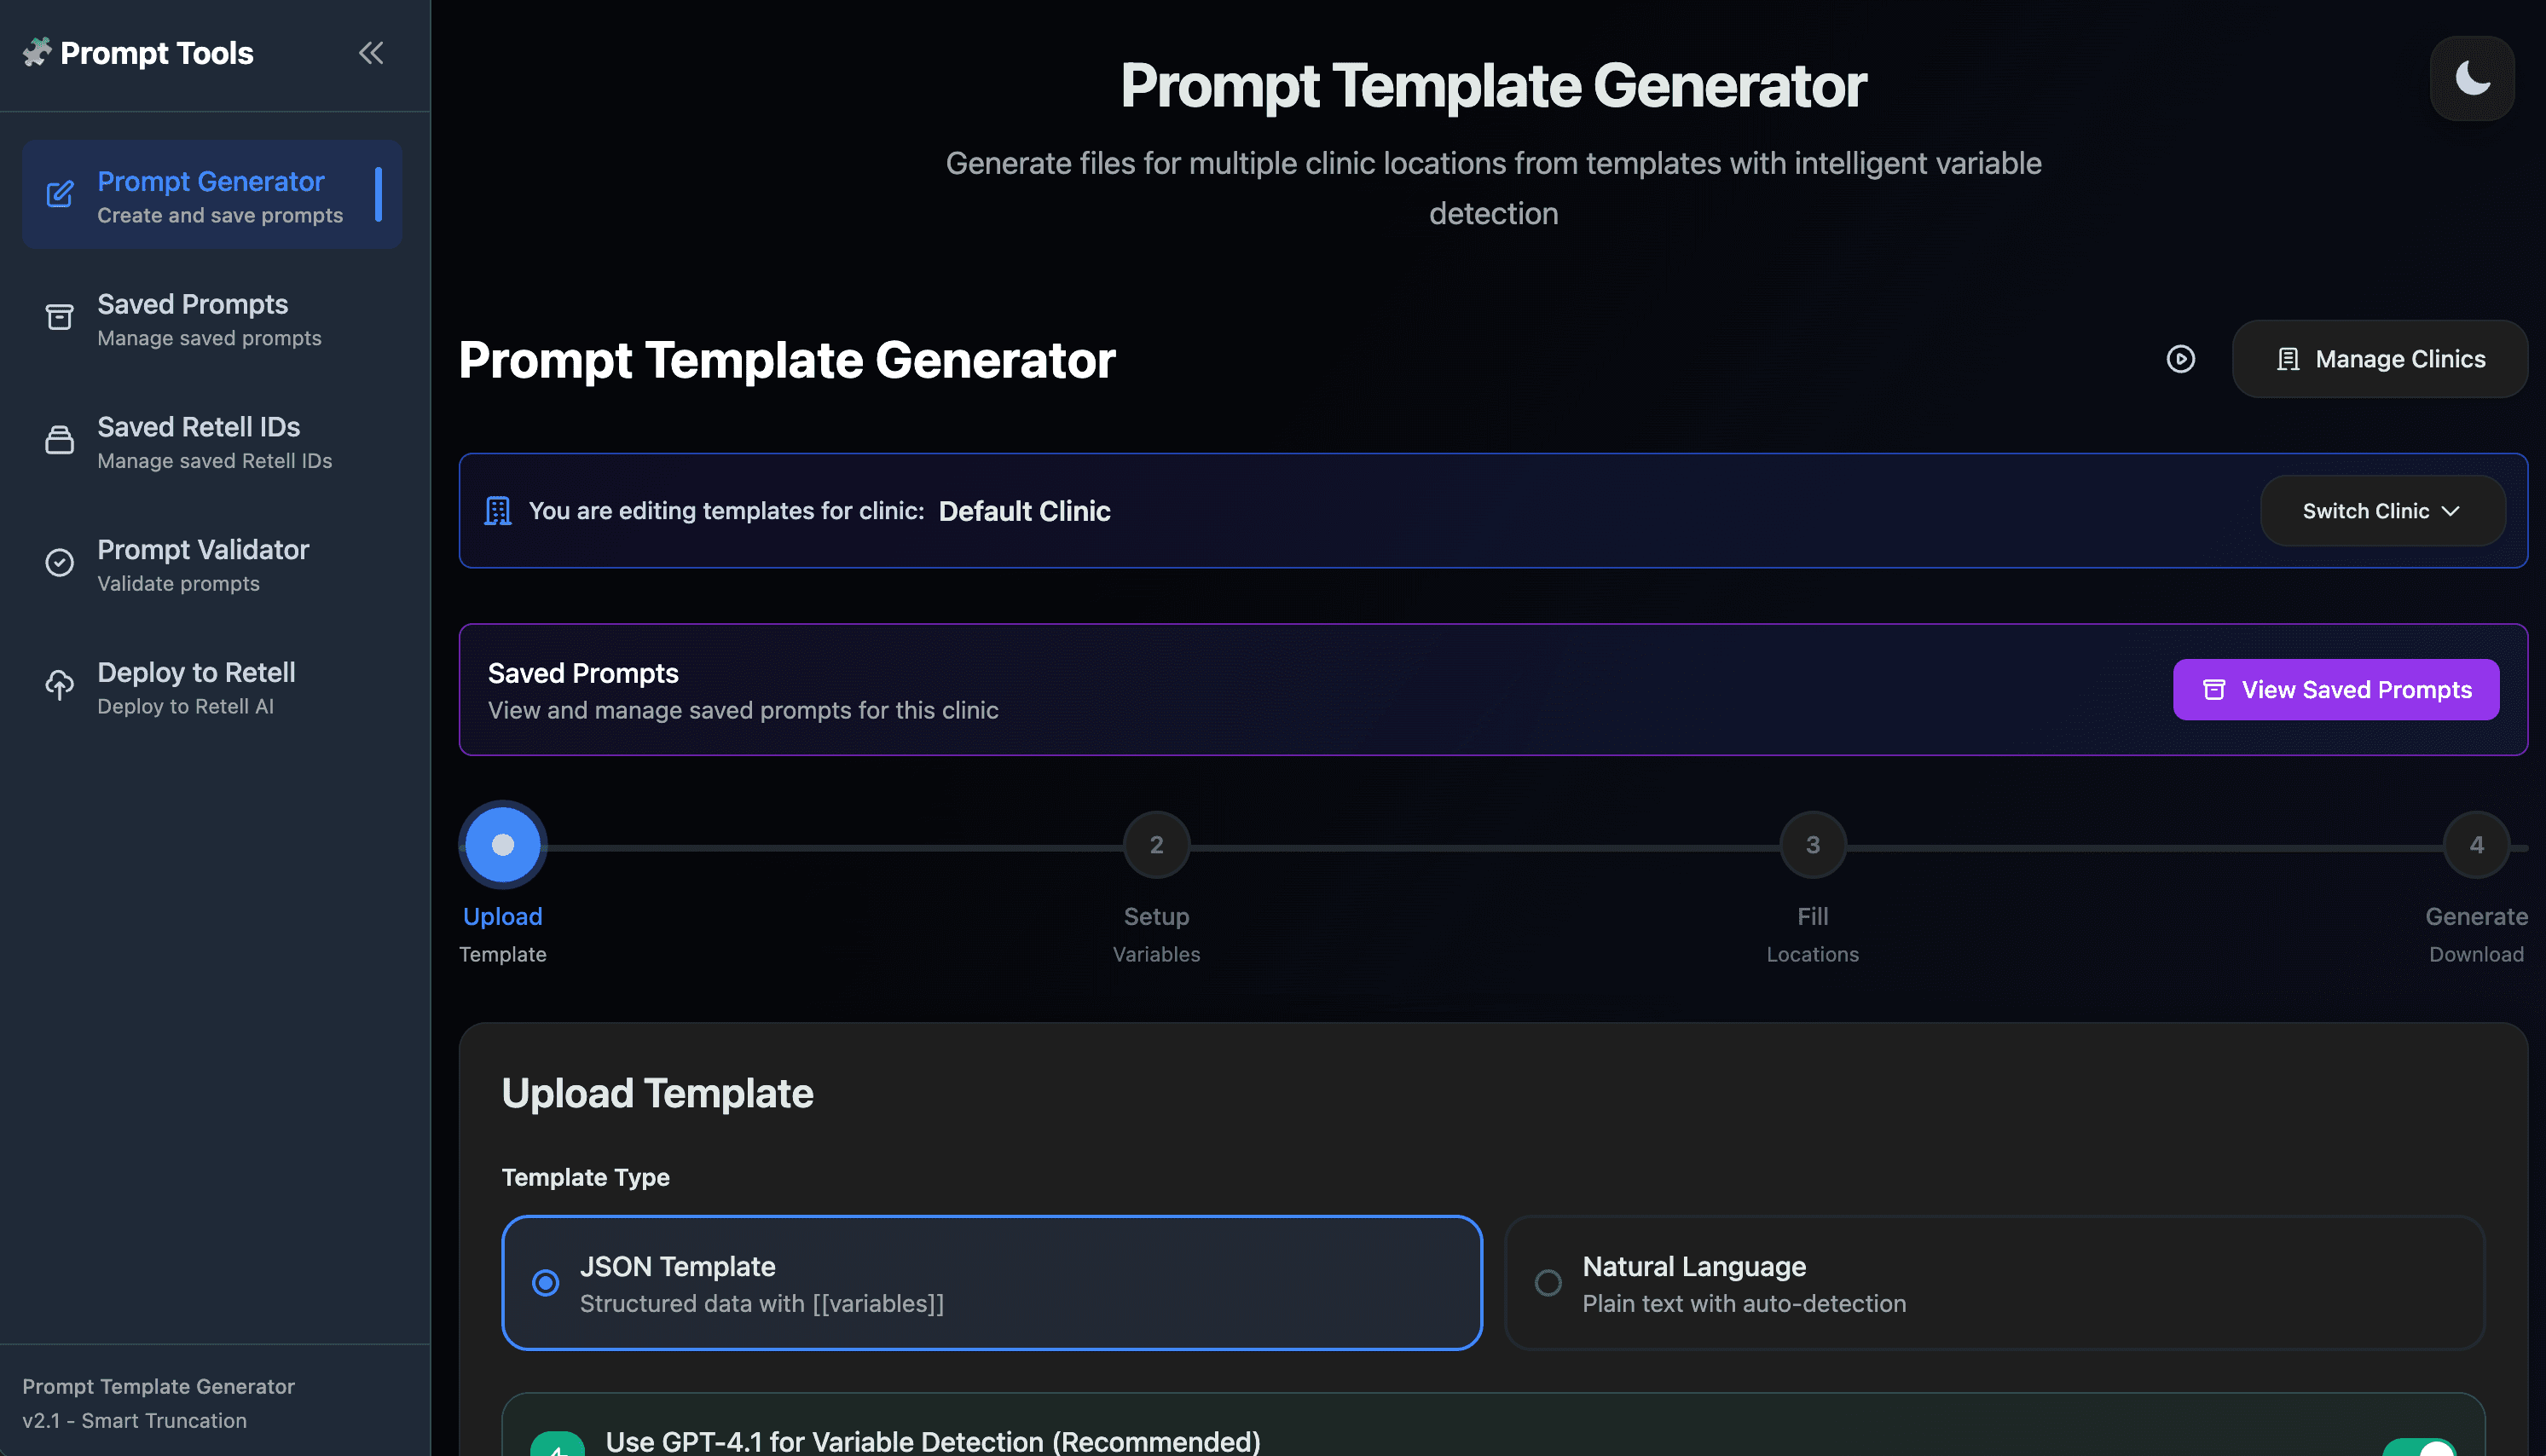2546x1456 pixels.
Task: Toggle dark mode with the moon icon
Action: [2471, 78]
